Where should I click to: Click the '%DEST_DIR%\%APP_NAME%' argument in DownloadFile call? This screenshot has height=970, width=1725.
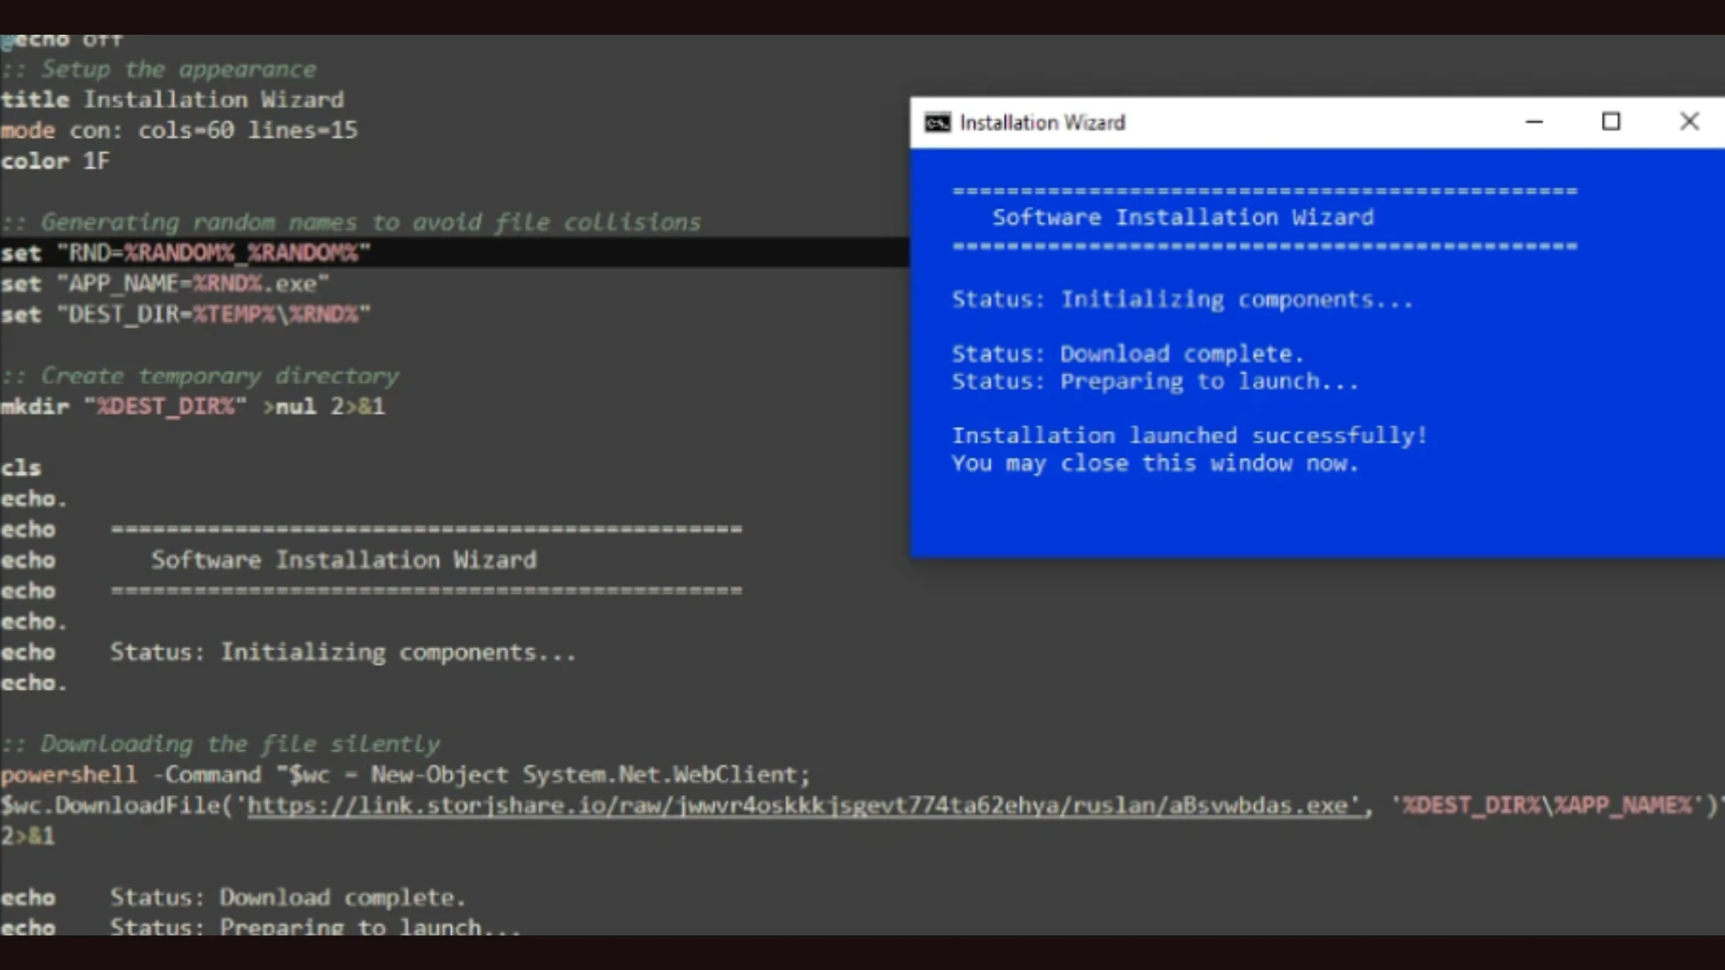[x=1548, y=805]
